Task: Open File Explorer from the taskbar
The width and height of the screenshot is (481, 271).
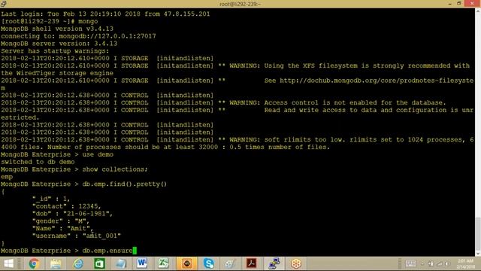Action: 56,263
